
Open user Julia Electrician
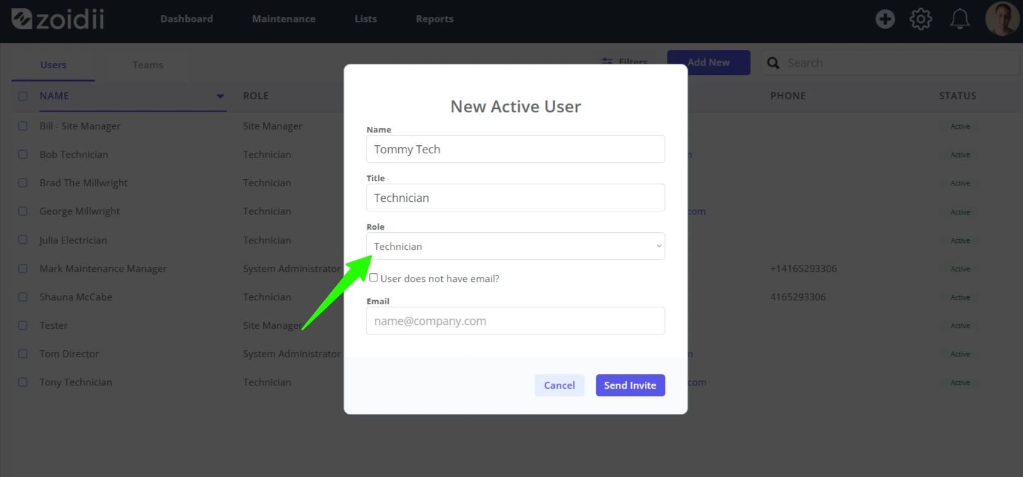(x=73, y=240)
